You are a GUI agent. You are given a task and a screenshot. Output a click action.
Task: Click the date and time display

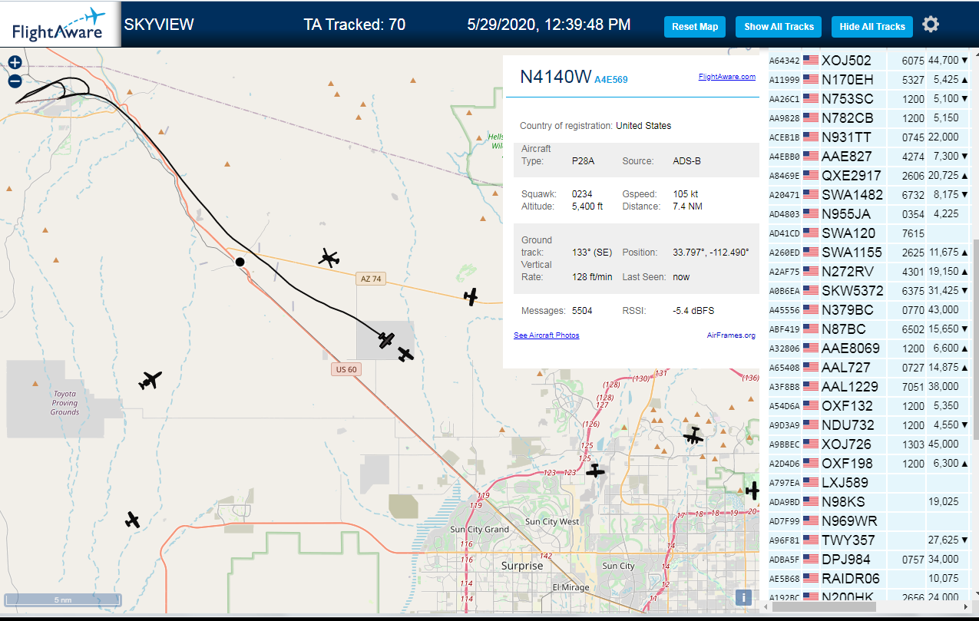[549, 25]
